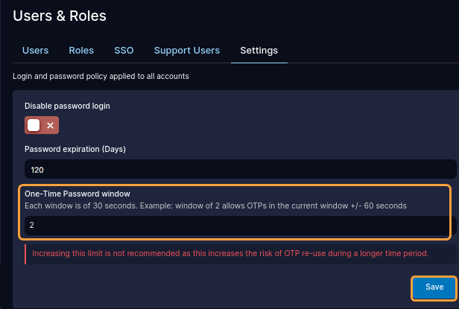Click the red left border of the warning
The image size is (459, 309).
25,253
